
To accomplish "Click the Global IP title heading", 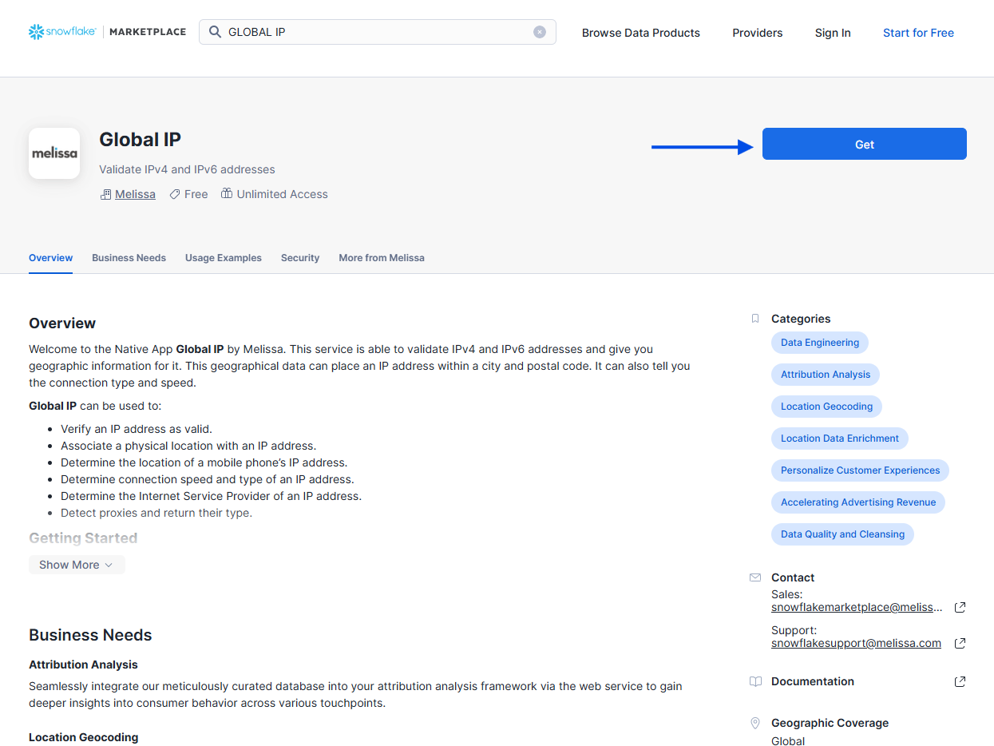I will [x=140, y=140].
